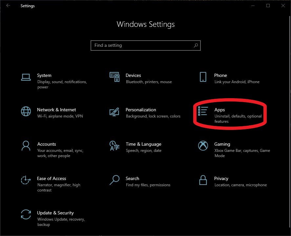
Task: Open the Personalization settings label
Action: pyautogui.click(x=141, y=110)
